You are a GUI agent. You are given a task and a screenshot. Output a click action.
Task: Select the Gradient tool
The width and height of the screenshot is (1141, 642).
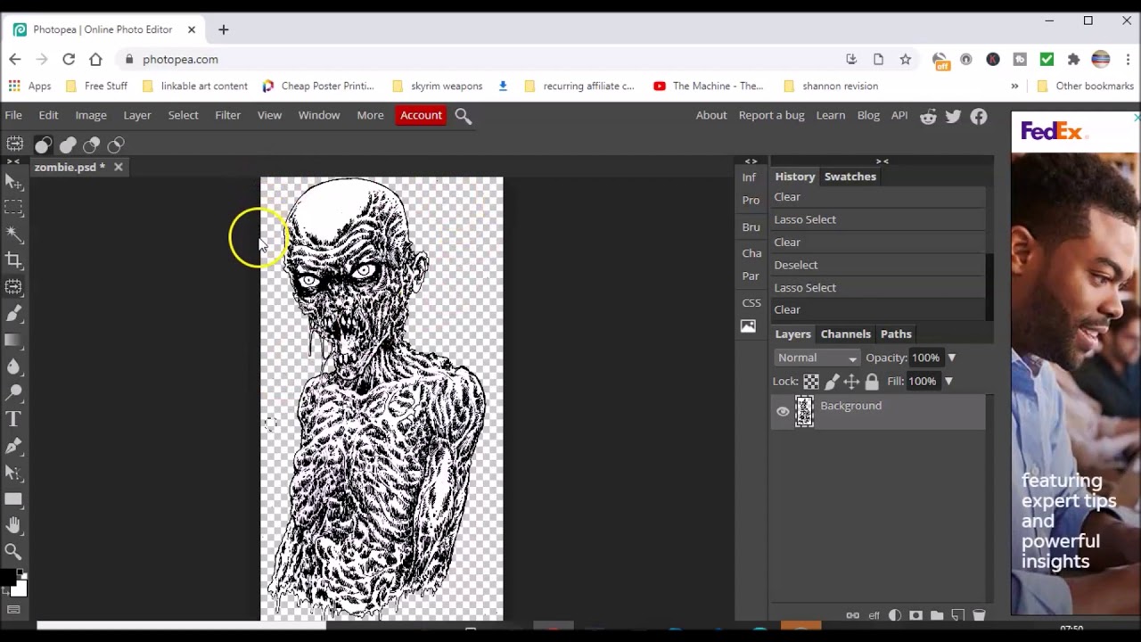[x=13, y=340]
